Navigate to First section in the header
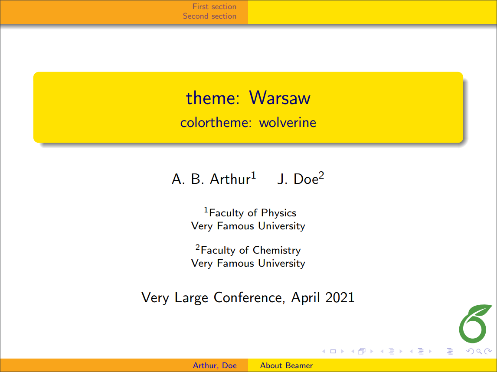Image resolution: width=497 pixels, height=372 pixels. coord(214,7)
